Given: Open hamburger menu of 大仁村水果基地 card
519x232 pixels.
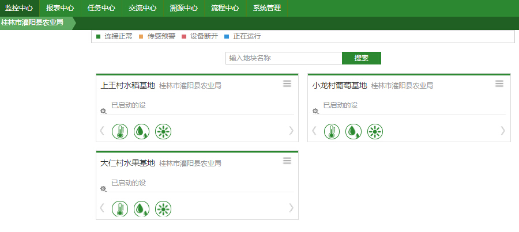Looking at the screenshot, I should [x=287, y=161].
